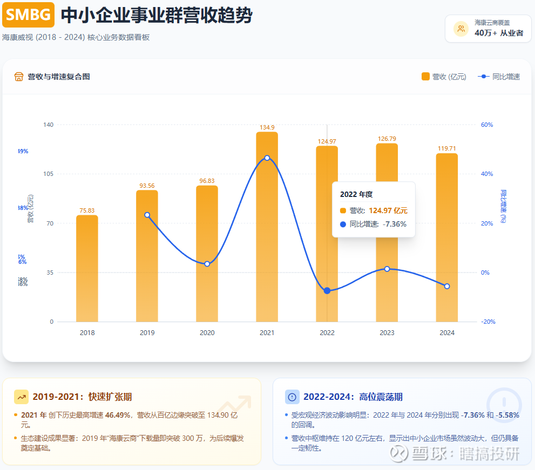Click the orange SMBG logo badge
535x470 pixels.
pyautogui.click(x=28, y=15)
